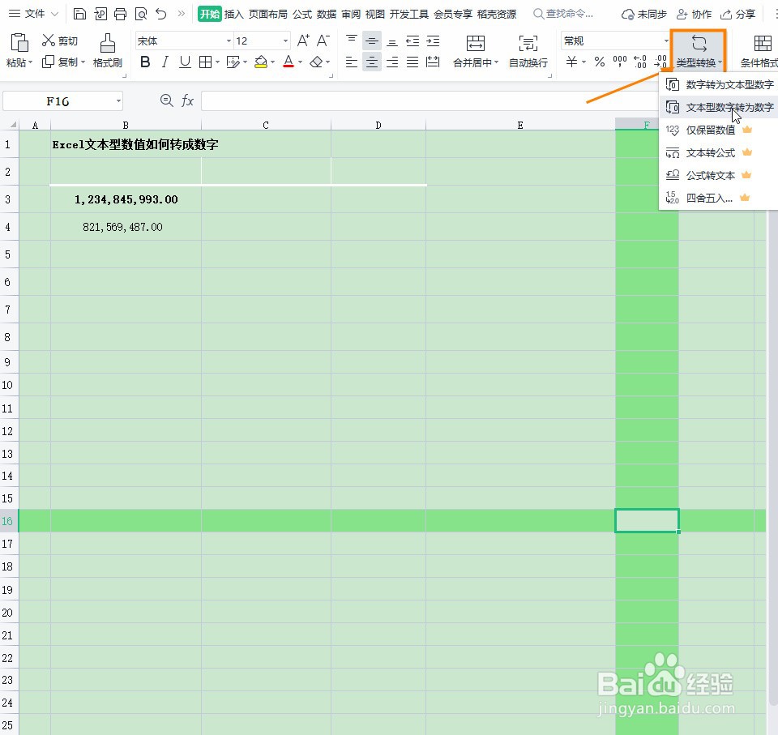Viewport: 778px width, 735px height.
Task: Toggle Bold formatting
Action: click(145, 62)
